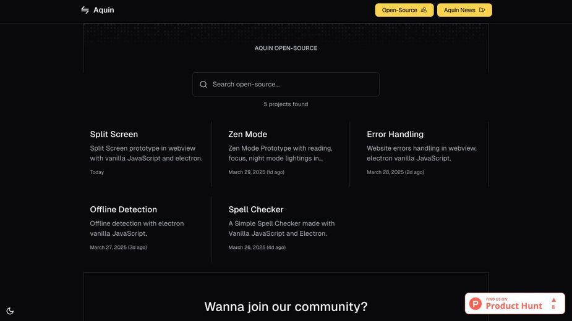This screenshot has height=321, width=572.
Task: Click the search magnifier icon
Action: 203,85
